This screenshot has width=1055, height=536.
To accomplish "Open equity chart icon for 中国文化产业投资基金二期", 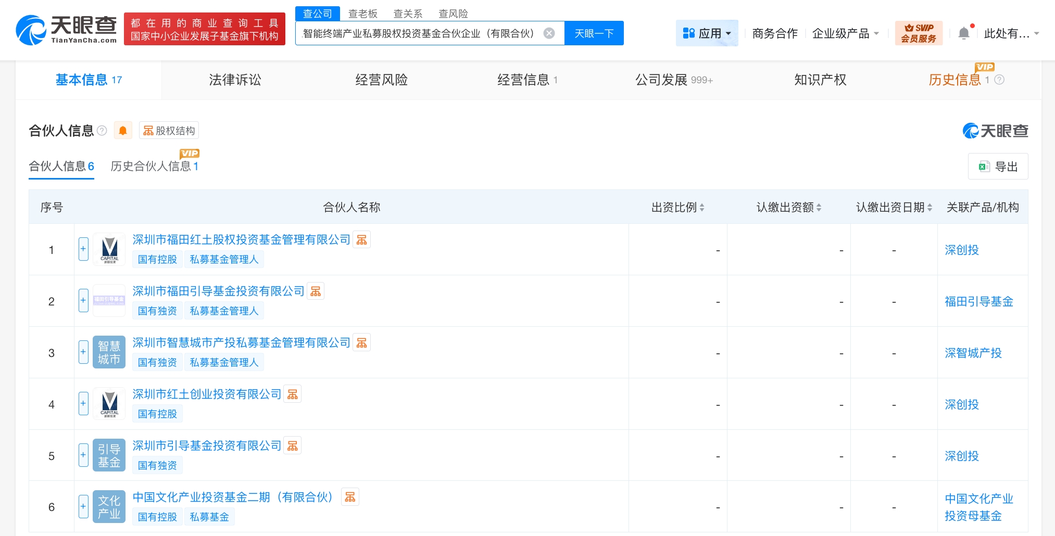I will click(x=350, y=497).
